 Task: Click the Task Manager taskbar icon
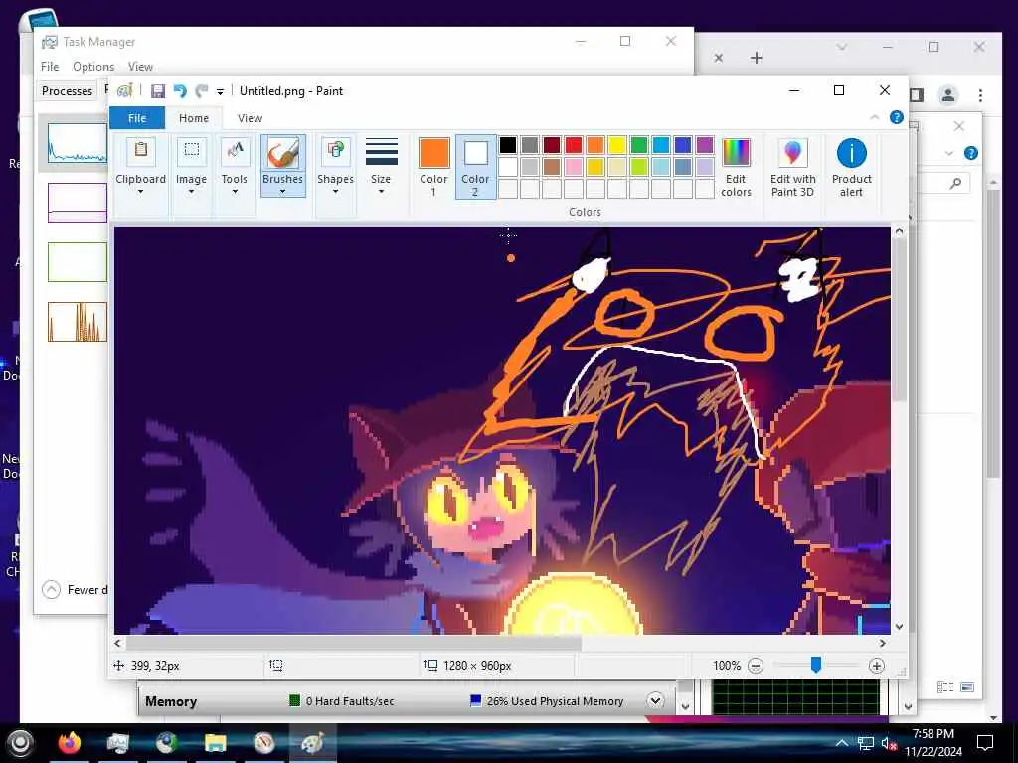(117, 743)
